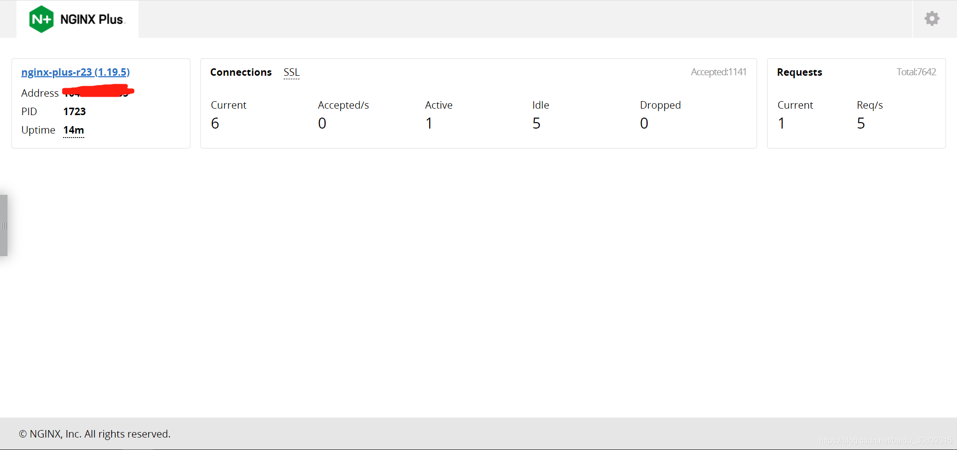
Task: Expand the left side panel handle
Action: pos(3,225)
